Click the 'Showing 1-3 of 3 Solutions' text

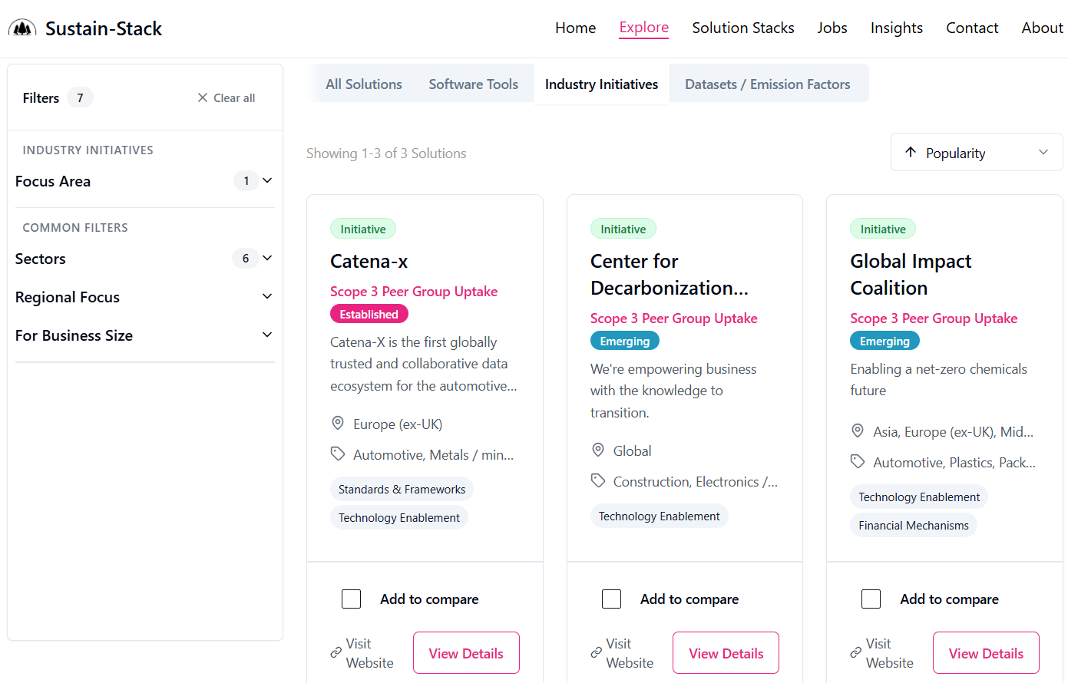coord(386,153)
